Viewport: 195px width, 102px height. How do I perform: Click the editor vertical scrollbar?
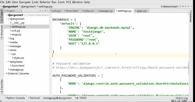click(x=189, y=68)
